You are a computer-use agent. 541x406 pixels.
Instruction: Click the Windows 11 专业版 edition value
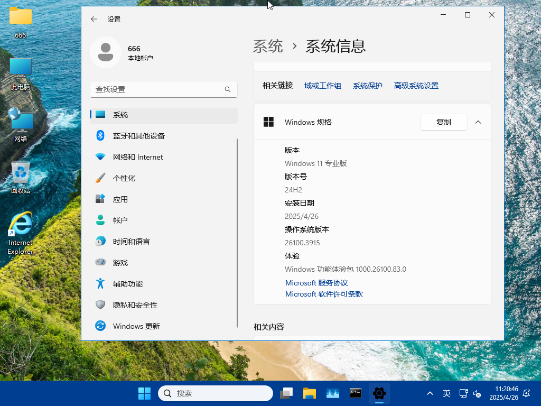coord(316,163)
